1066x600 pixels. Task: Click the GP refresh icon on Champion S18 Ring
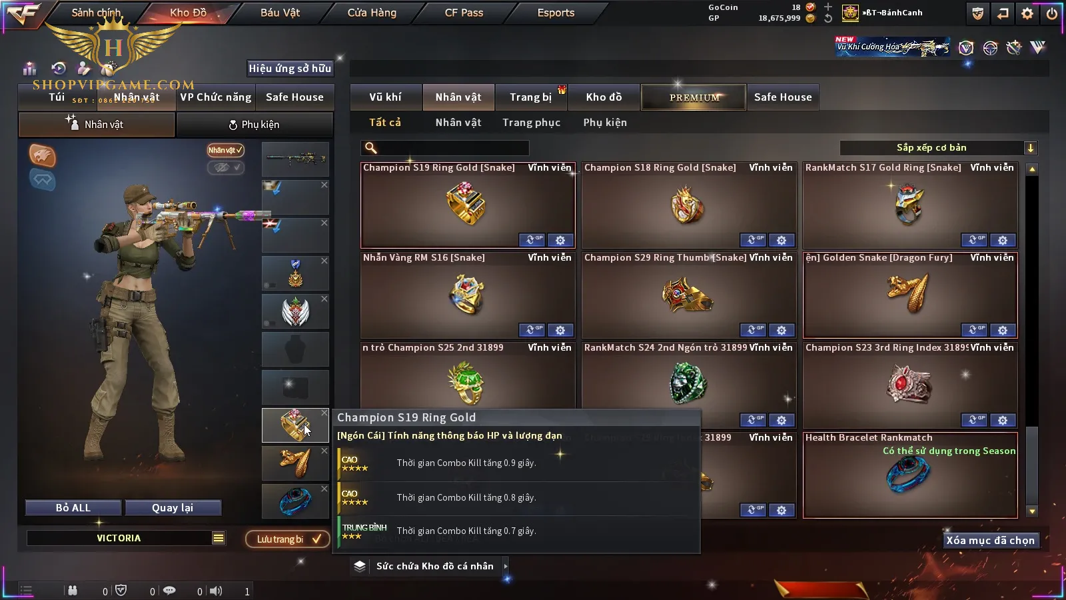click(753, 240)
